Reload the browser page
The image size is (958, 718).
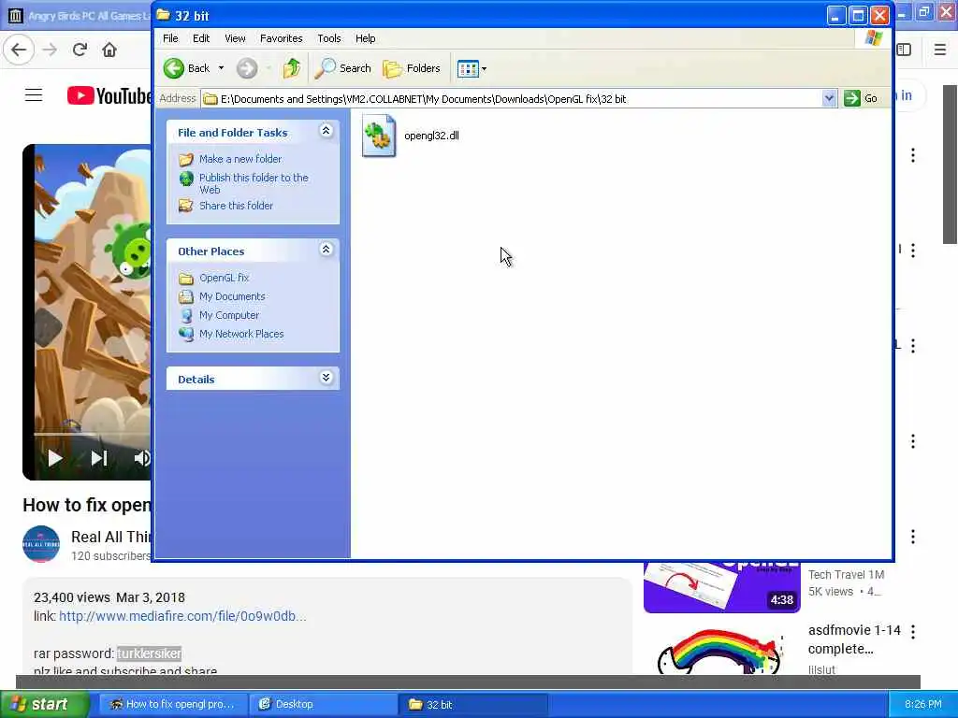pyautogui.click(x=80, y=50)
